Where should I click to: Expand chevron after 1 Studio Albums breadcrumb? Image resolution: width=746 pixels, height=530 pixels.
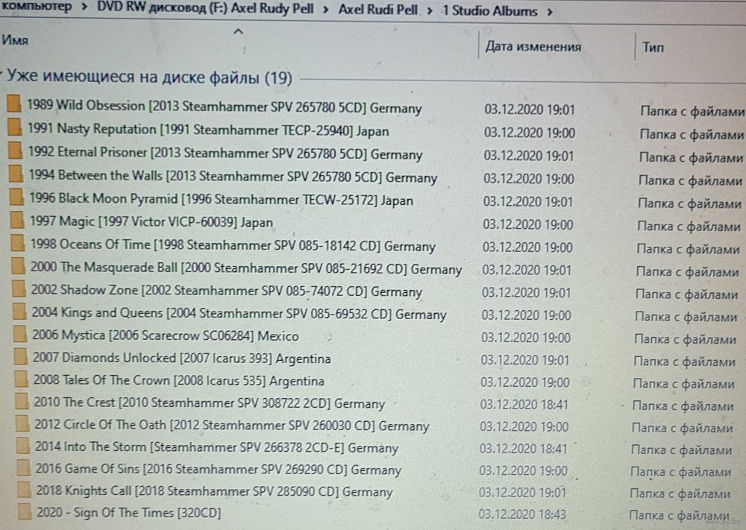(550, 12)
